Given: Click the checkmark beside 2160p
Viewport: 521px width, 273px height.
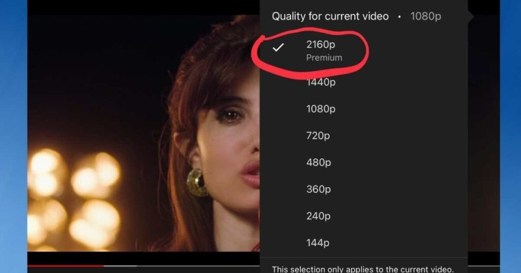Looking at the screenshot, I should pos(278,47).
